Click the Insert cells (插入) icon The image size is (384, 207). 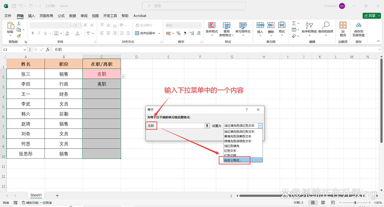[x=260, y=26]
